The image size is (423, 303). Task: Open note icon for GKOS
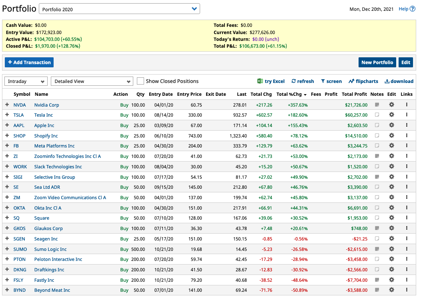pyautogui.click(x=377, y=228)
